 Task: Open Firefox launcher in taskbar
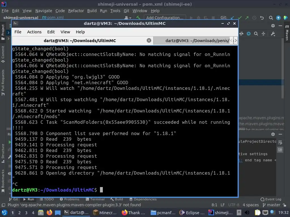49,212
